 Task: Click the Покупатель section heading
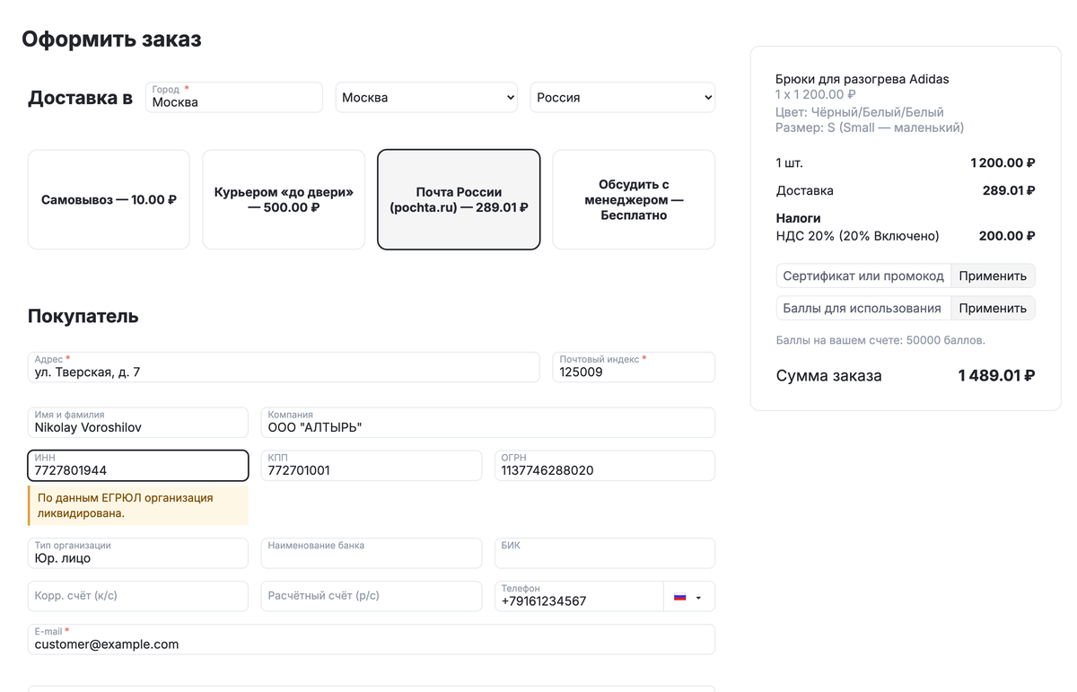point(83,316)
